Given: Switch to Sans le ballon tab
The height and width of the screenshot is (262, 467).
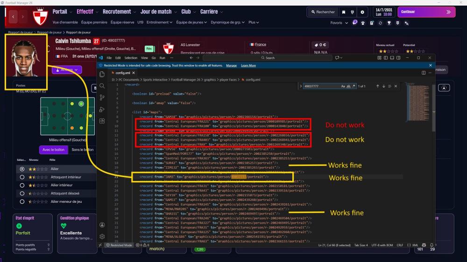Looking at the screenshot, I should click(x=82, y=150).
